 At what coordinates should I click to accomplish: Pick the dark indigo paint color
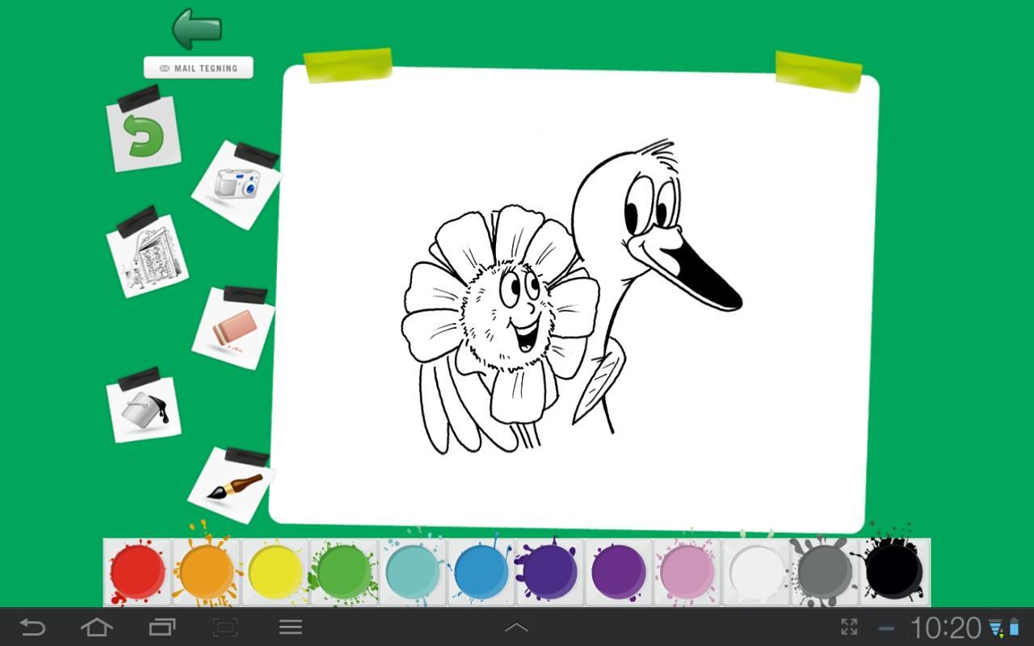pyautogui.click(x=549, y=572)
